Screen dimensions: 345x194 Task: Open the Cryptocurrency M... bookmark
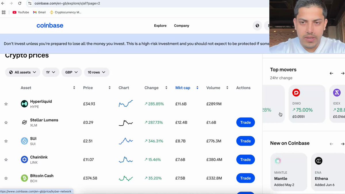[66, 12]
